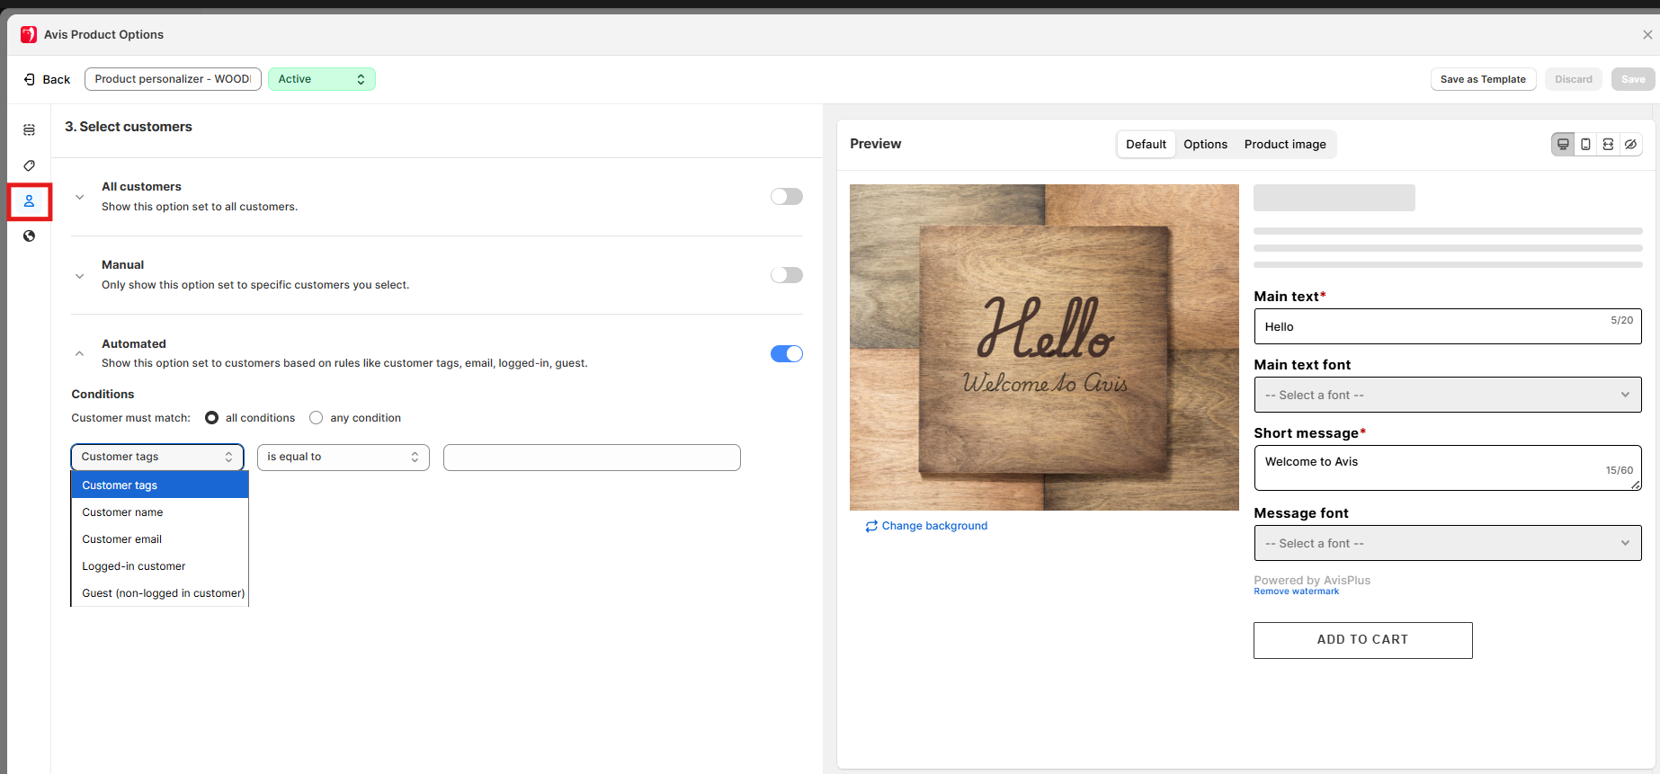The width and height of the screenshot is (1660, 774).
Task: Turn on the Manual customers toggle
Action: [786, 275]
